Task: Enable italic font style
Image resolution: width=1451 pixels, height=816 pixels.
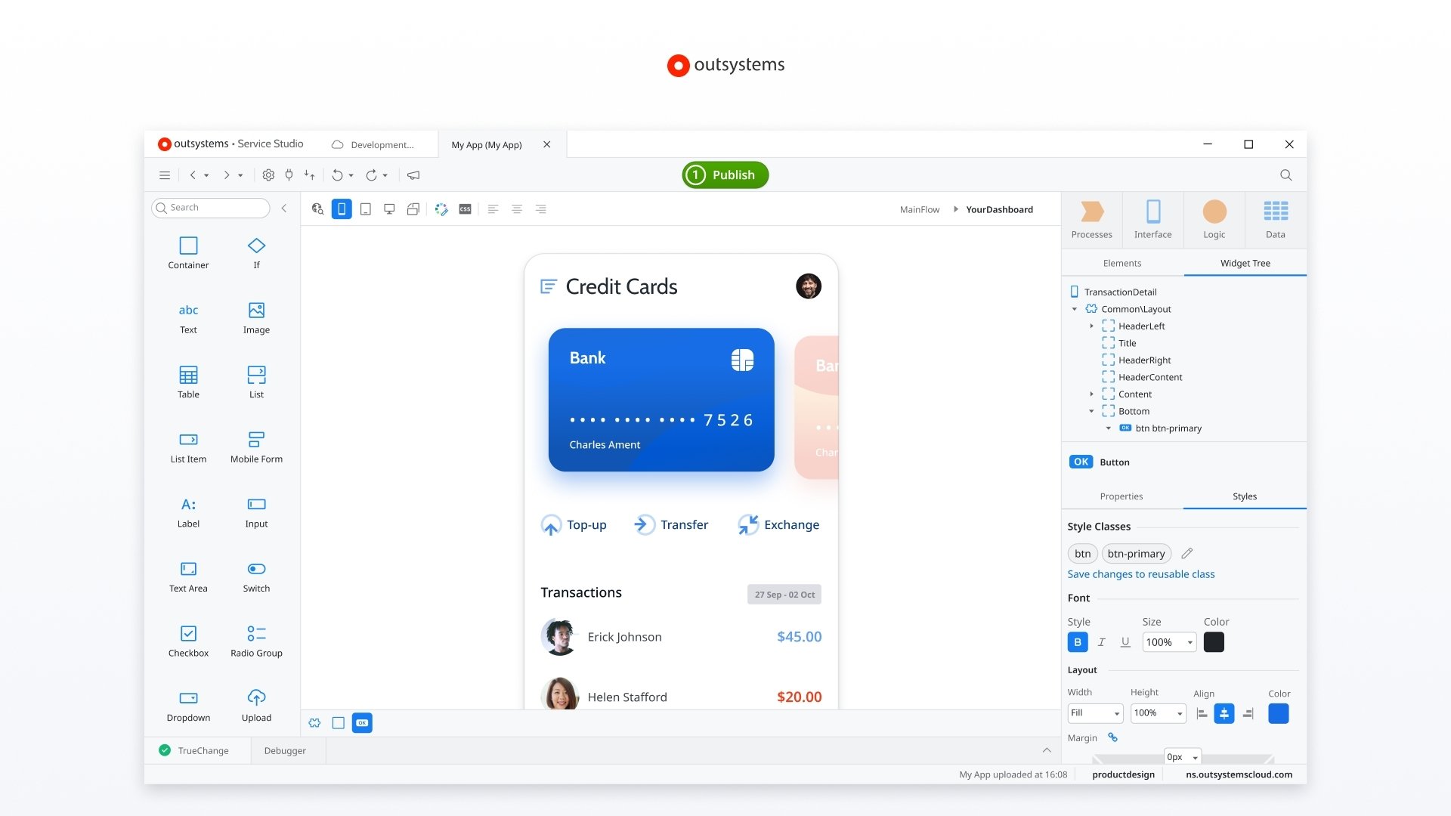Action: [1101, 641]
